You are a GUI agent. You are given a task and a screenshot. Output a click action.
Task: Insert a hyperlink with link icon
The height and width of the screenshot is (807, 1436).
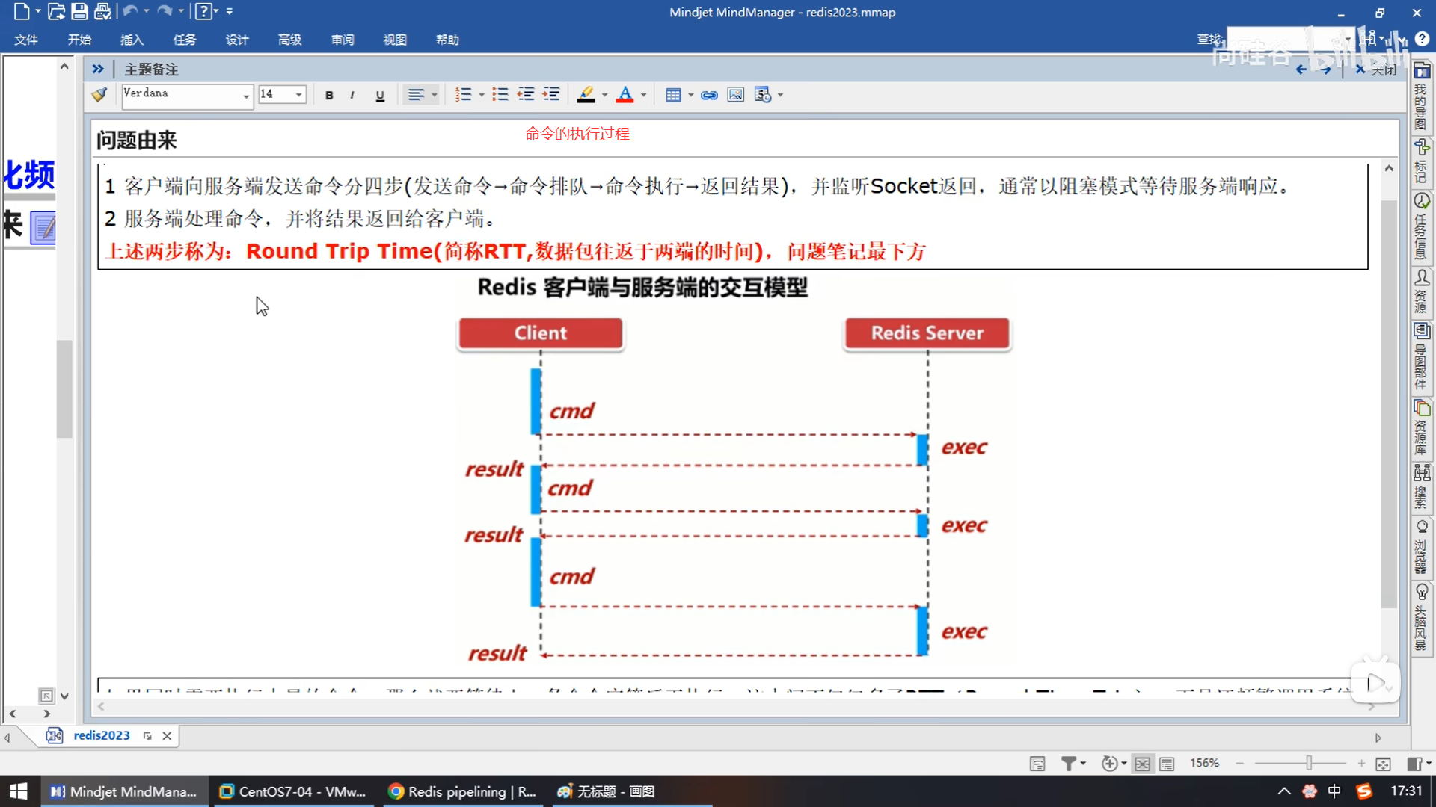(x=709, y=95)
